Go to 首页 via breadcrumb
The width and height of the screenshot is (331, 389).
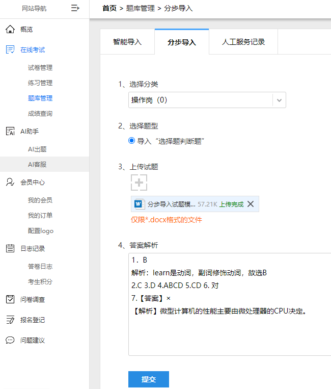tap(109, 8)
